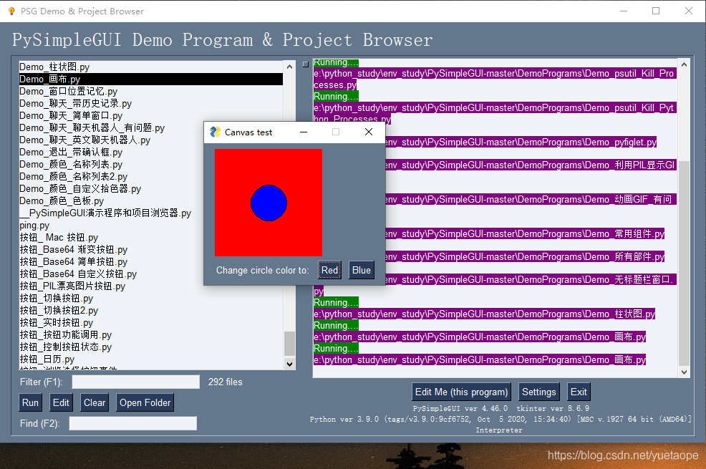
Task: Click output line ending Demo_常用组件.py
Action: click(x=525, y=233)
